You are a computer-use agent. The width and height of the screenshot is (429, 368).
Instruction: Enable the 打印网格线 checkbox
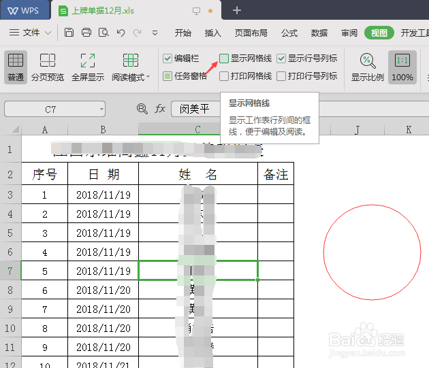click(224, 76)
